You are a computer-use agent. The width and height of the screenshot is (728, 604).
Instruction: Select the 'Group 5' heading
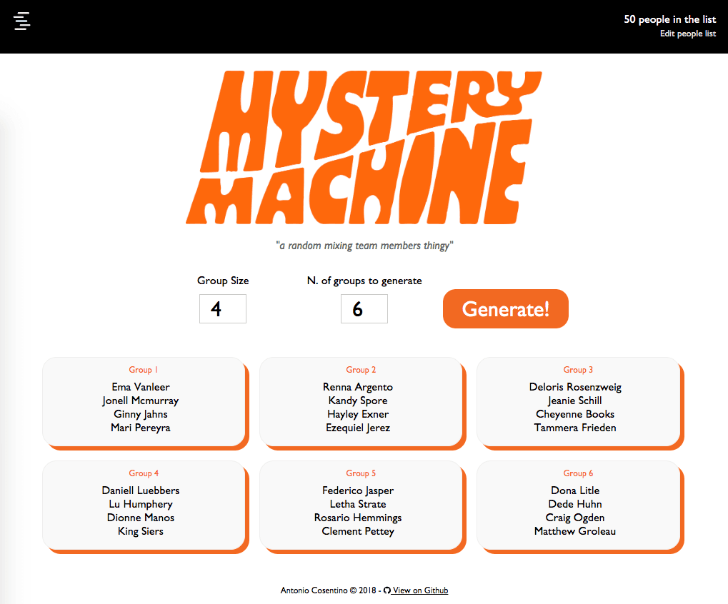click(361, 473)
